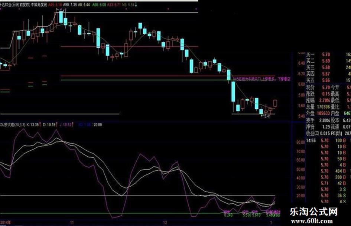Click the 6.40 price axis label

pos(301,63)
